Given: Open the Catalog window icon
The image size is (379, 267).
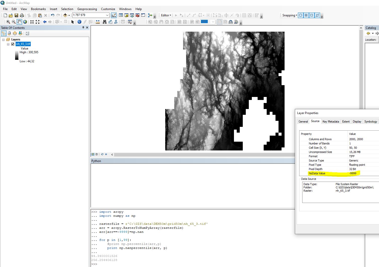Looking at the screenshot, I should click(x=126, y=15).
